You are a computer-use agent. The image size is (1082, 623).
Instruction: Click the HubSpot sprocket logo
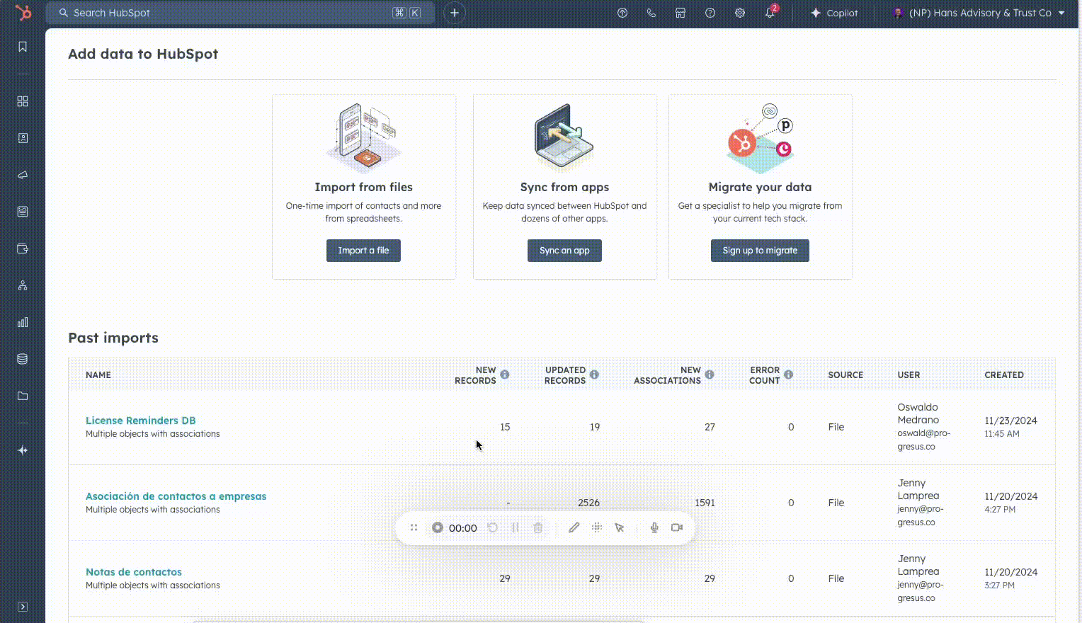point(23,13)
